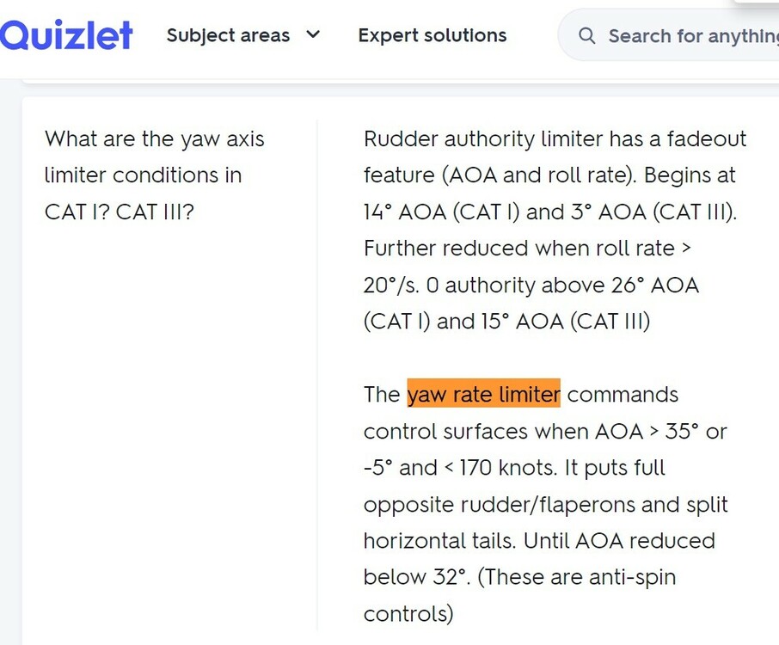Open the Subject areas menu

[228, 35]
